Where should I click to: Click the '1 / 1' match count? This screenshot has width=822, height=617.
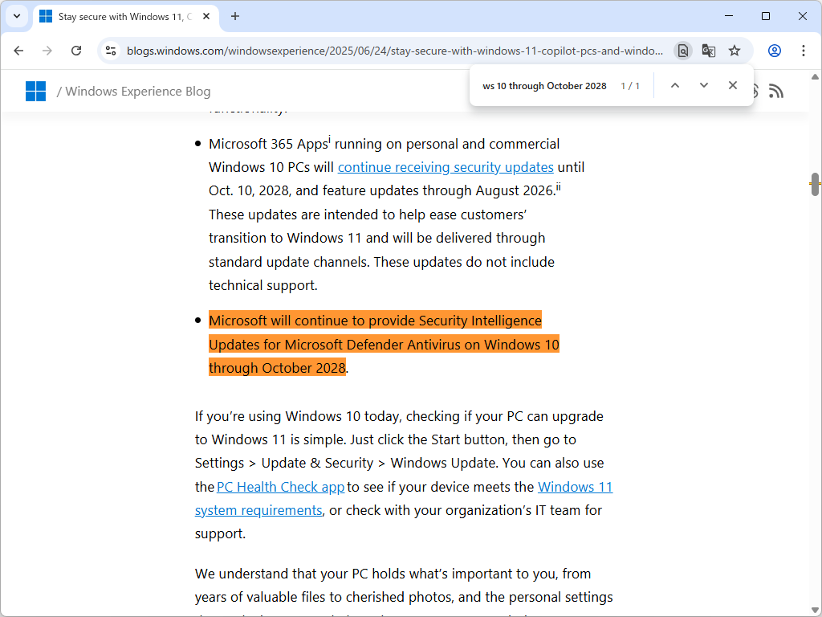pyautogui.click(x=630, y=86)
